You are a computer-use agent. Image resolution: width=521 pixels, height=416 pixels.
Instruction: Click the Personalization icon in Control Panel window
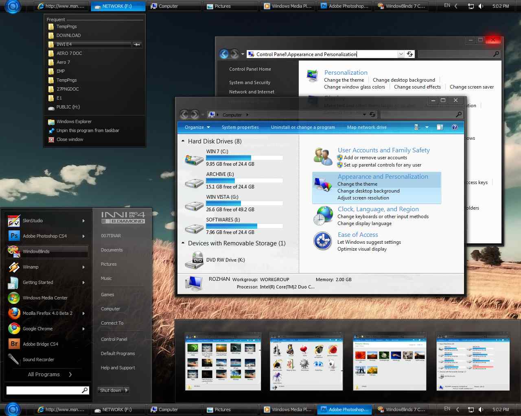[312, 76]
